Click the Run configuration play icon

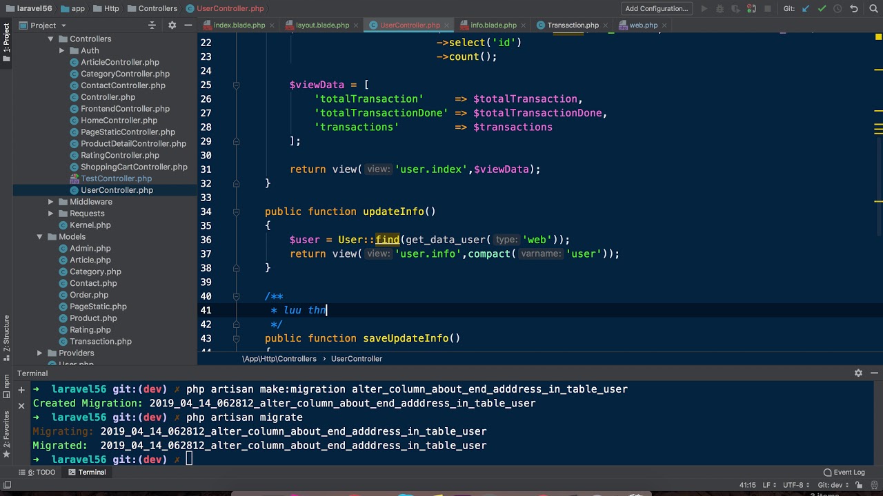pyautogui.click(x=704, y=9)
